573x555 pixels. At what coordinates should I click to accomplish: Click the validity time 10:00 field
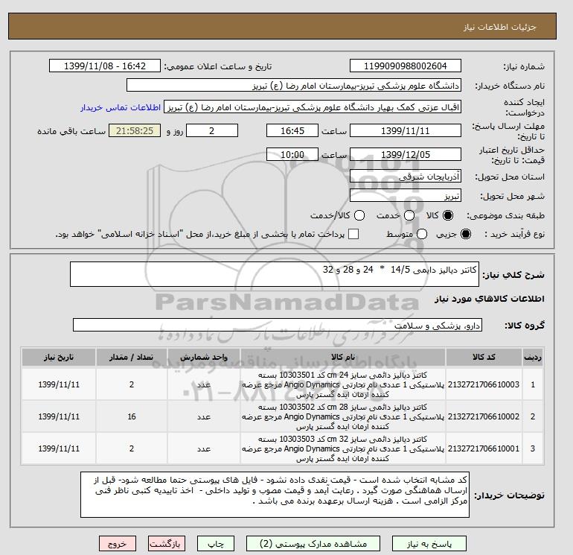coord(292,154)
